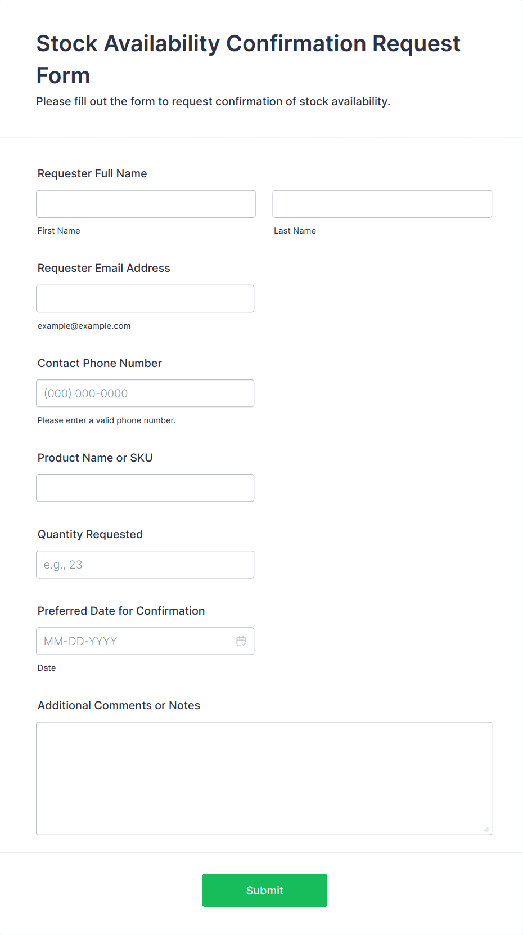Click the "Additional Comments or Notes" label

119,705
